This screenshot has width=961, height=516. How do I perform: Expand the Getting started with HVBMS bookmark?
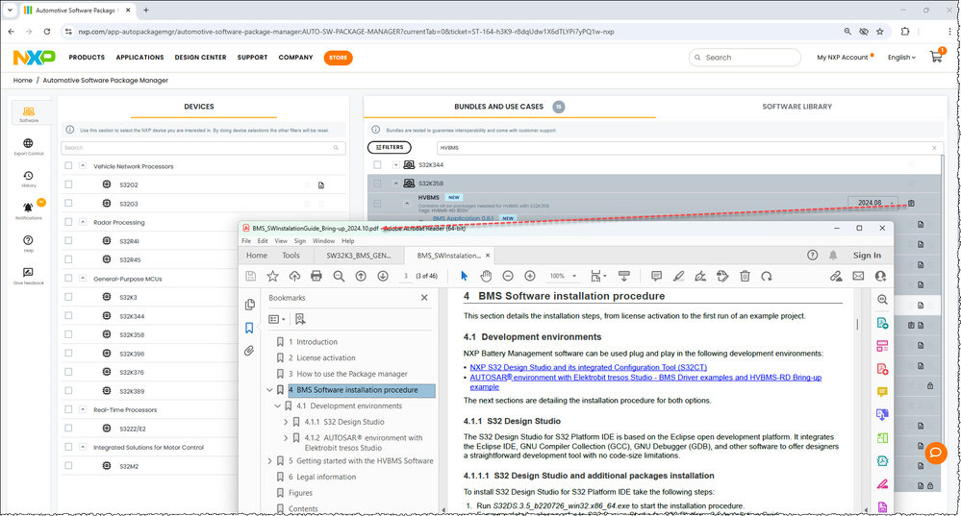click(269, 461)
